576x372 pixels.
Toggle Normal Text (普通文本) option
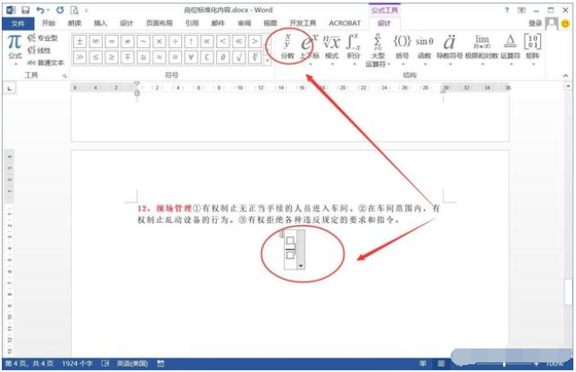click(x=45, y=63)
